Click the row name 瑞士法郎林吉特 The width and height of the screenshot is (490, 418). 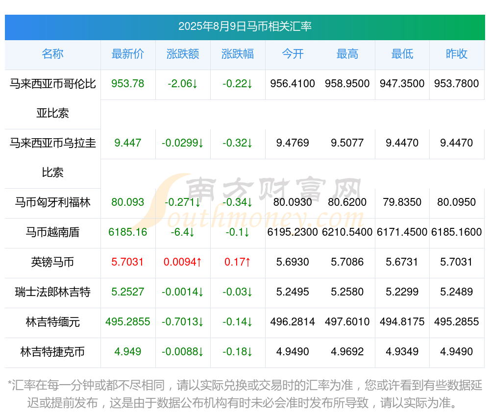tap(52, 292)
